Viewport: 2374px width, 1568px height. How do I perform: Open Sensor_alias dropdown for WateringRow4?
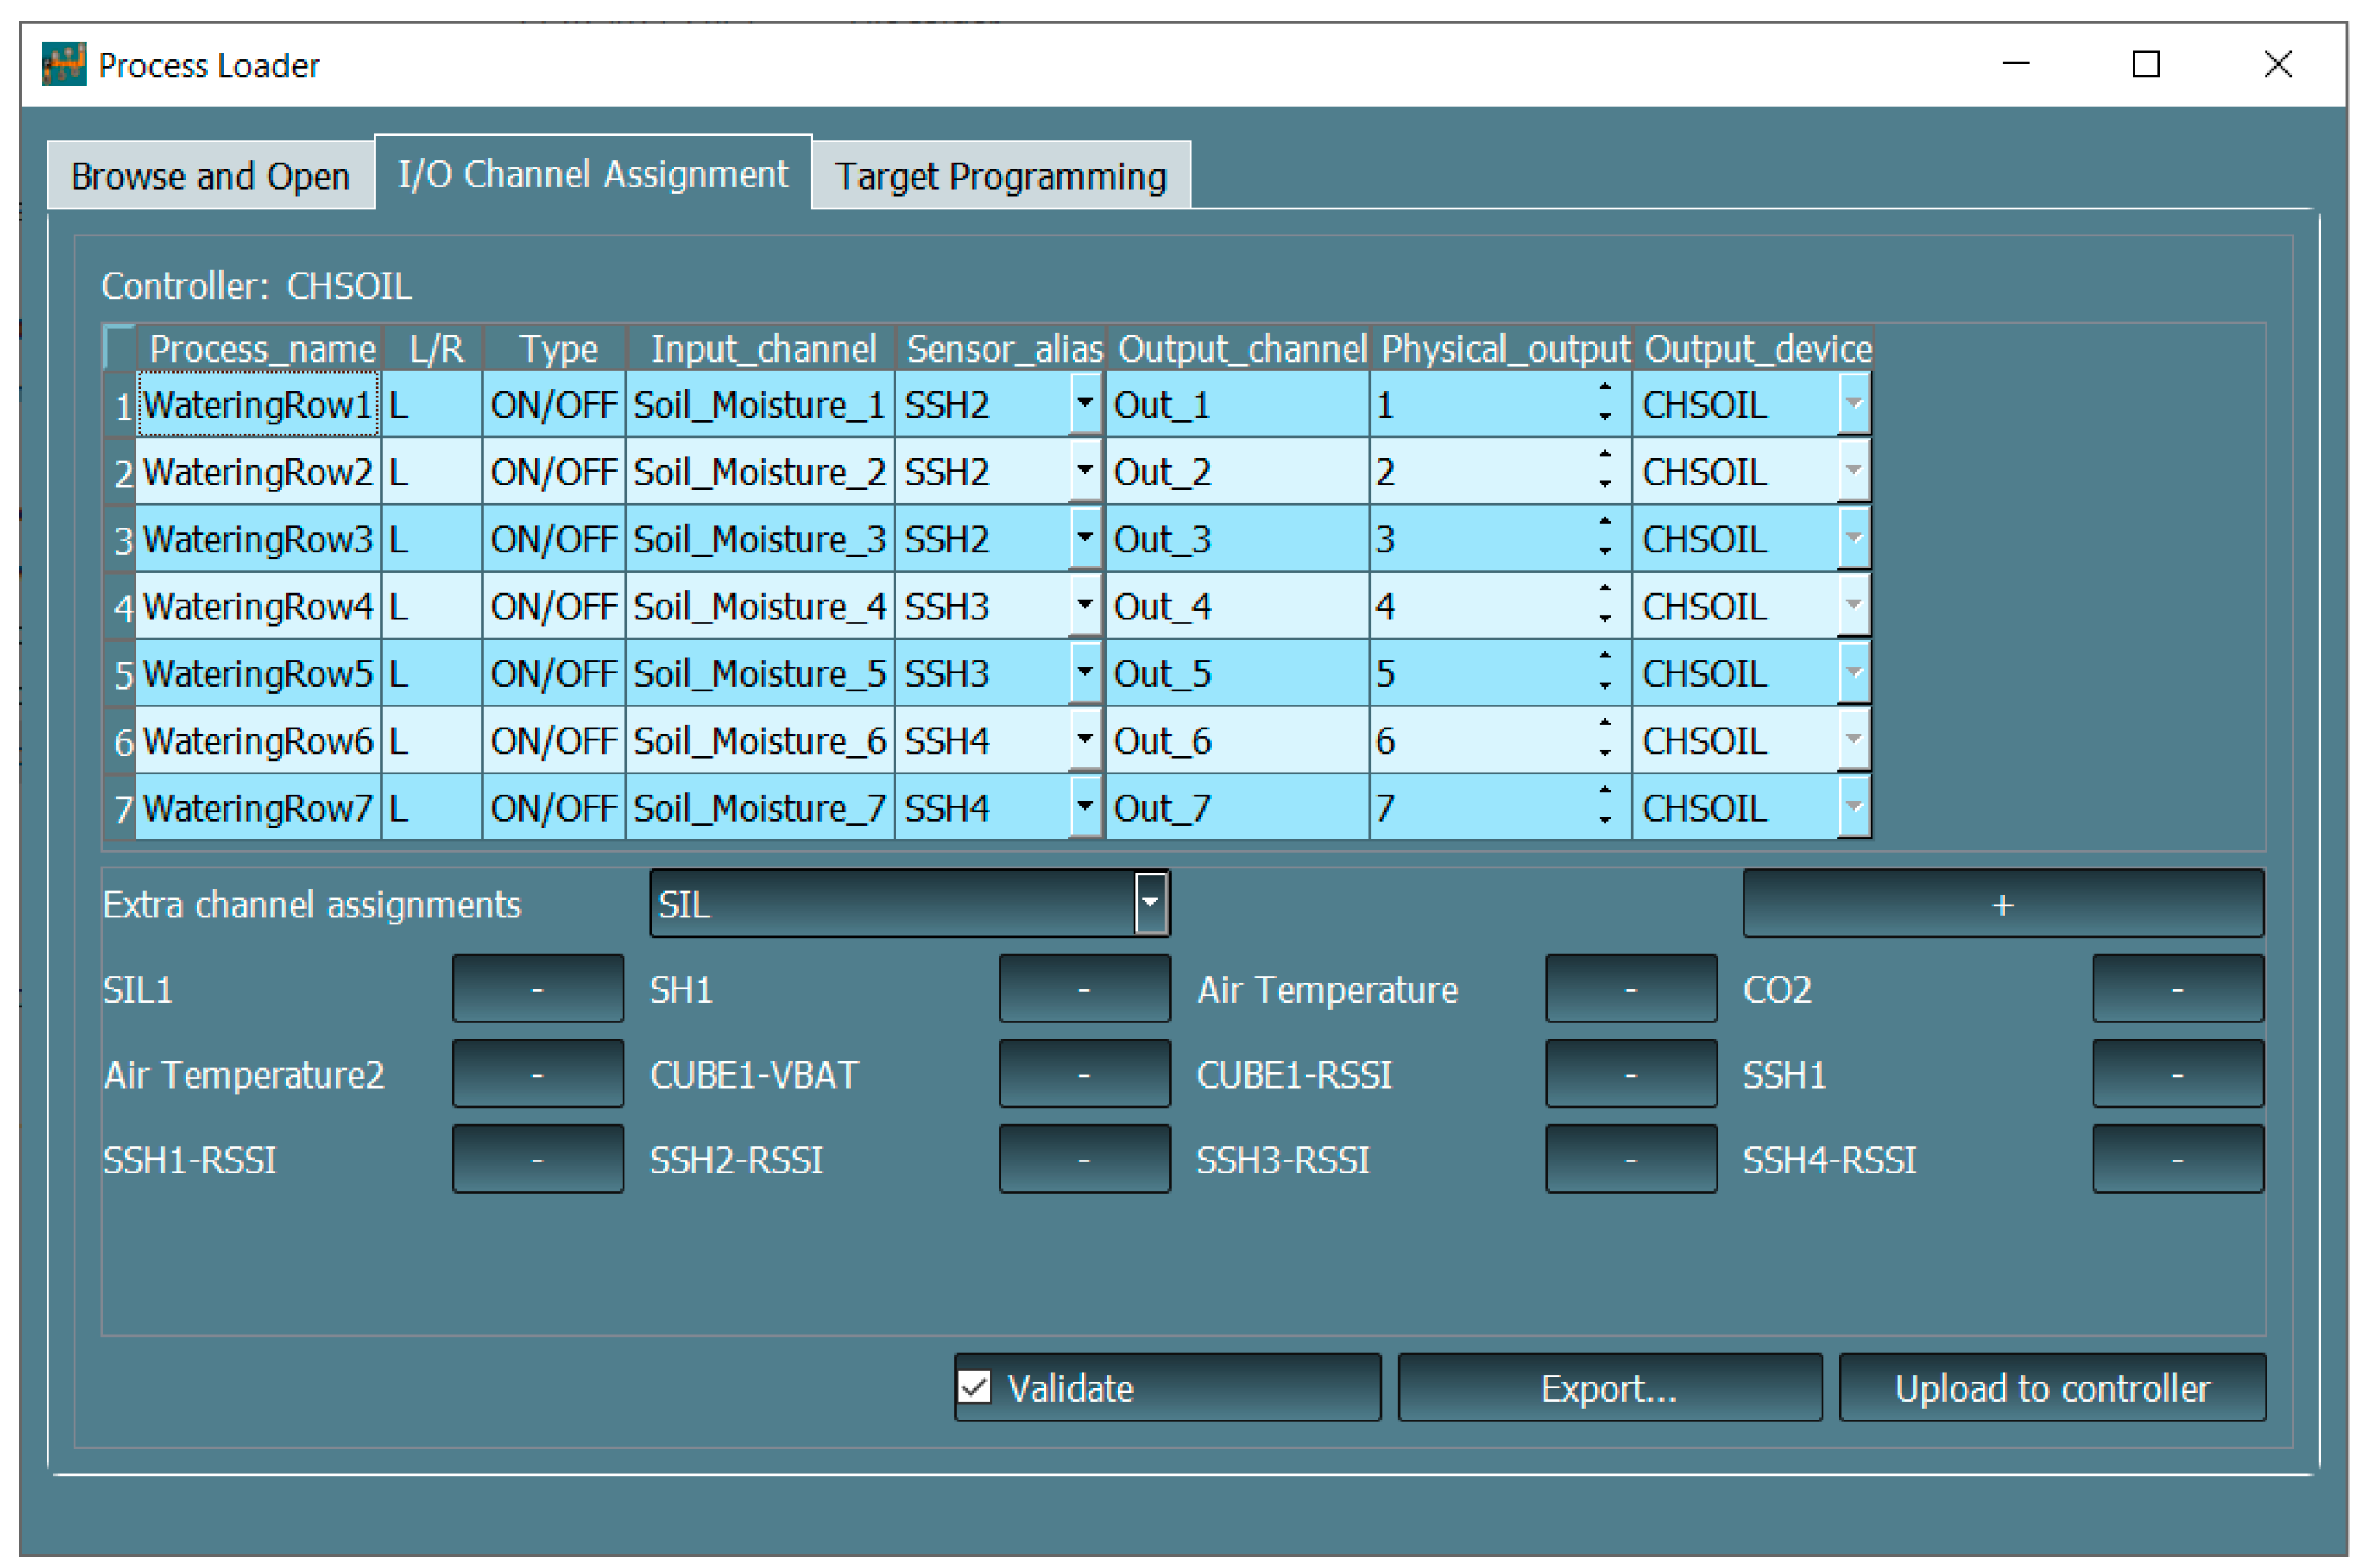(1084, 605)
